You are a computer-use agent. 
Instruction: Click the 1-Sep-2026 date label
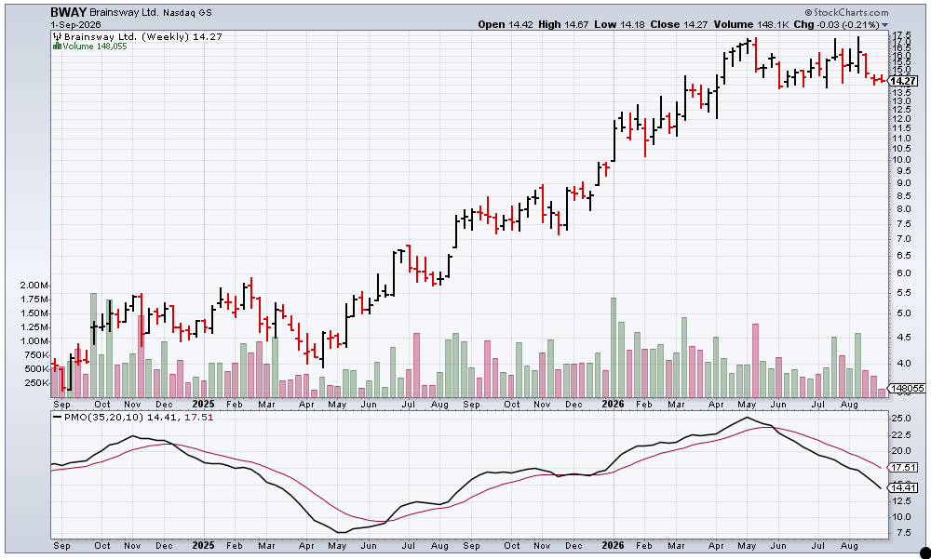click(x=75, y=25)
